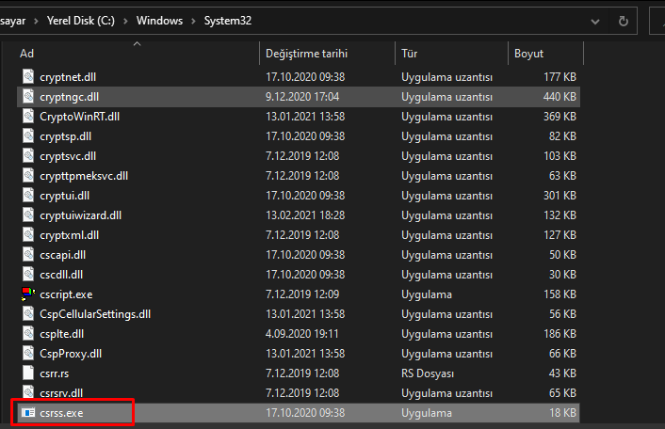This screenshot has height=429, width=665.
Task: Select the file name cscript.exe
Action: 66,294
